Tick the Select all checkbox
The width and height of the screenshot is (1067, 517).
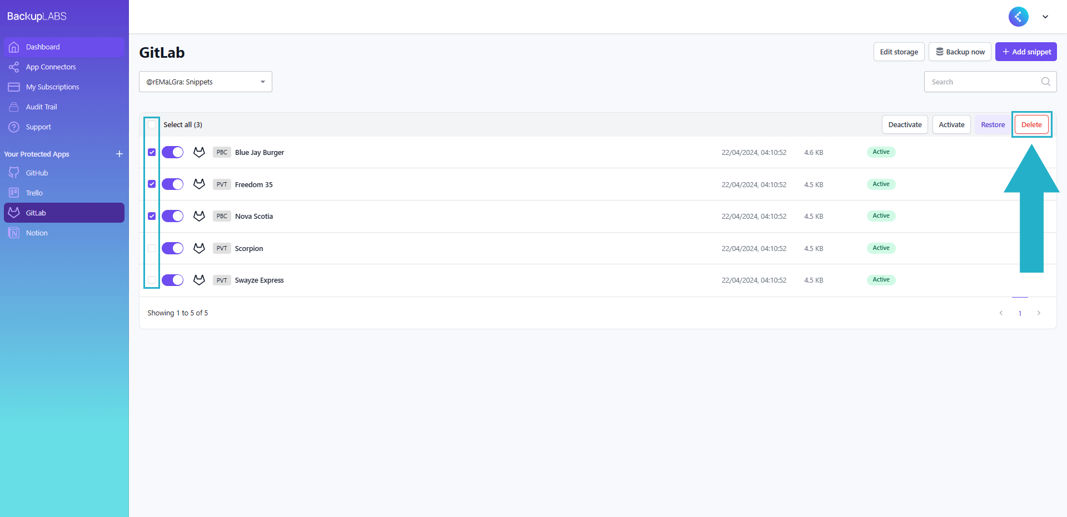coord(152,125)
